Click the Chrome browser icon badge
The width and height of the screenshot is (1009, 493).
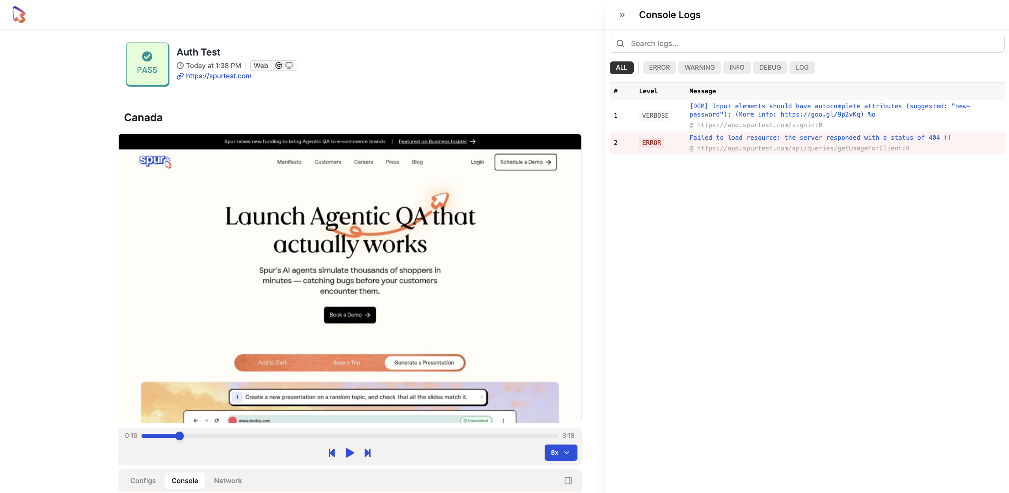(279, 65)
